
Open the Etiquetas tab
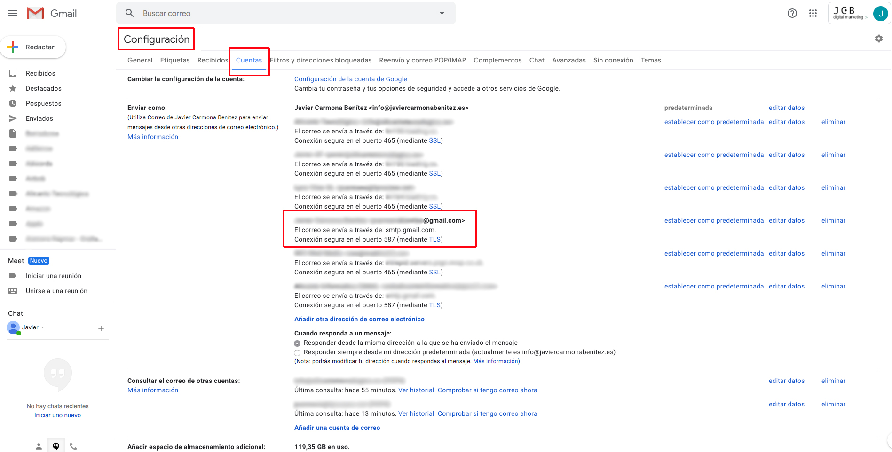click(175, 60)
